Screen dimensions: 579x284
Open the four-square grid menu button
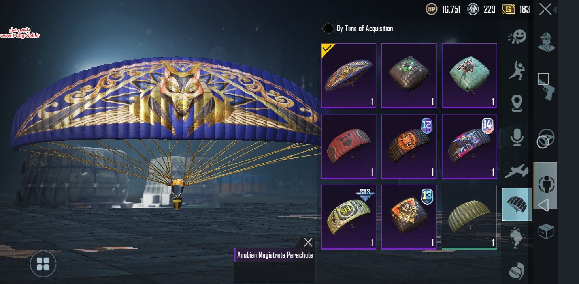pyautogui.click(x=43, y=263)
